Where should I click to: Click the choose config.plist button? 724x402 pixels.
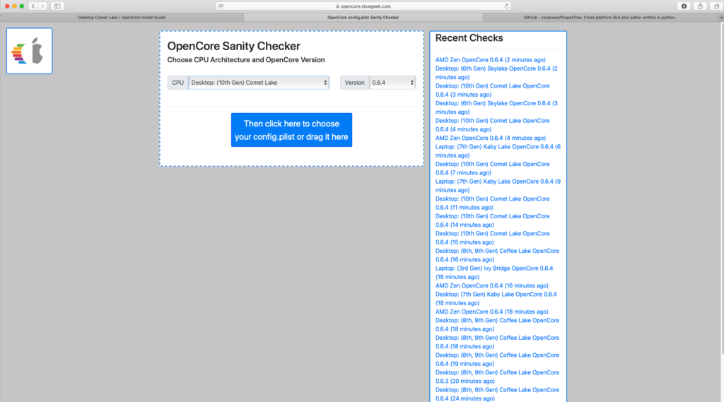(291, 130)
